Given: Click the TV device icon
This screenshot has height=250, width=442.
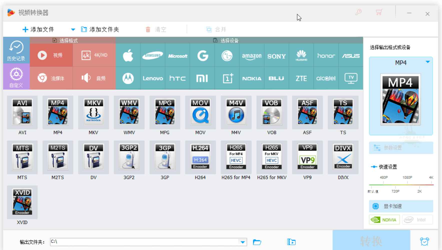Looking at the screenshot, I should click(x=351, y=78).
